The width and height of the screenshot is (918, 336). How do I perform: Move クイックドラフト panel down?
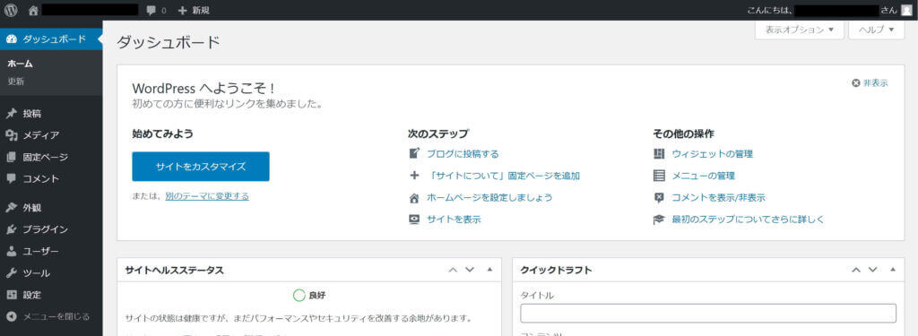coord(873,270)
